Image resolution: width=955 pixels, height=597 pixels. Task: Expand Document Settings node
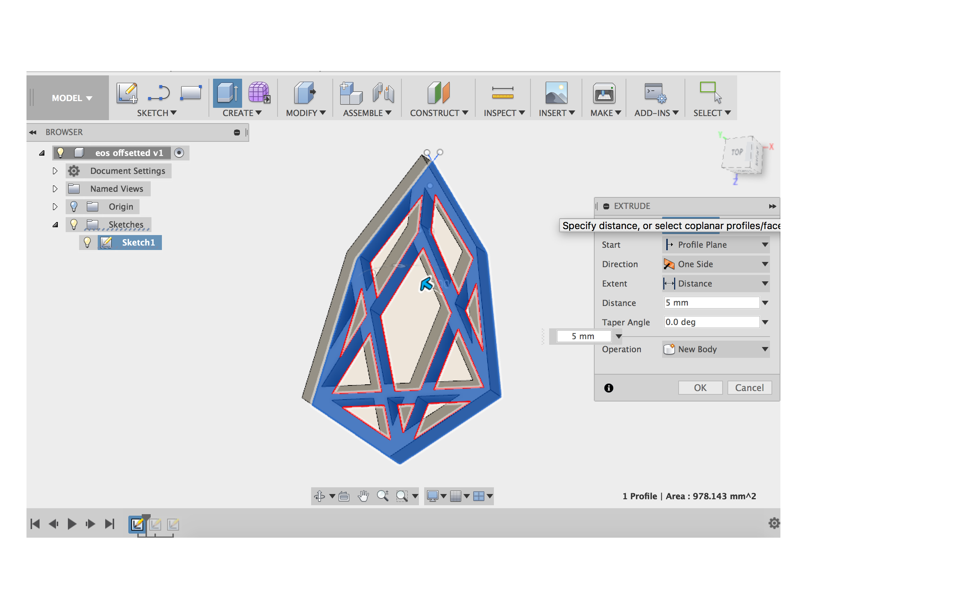point(55,171)
